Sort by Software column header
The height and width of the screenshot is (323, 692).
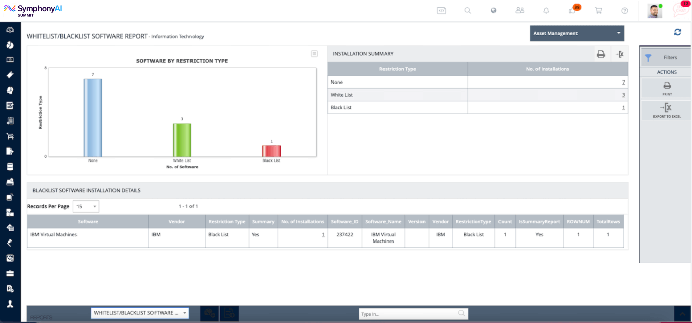coord(88,222)
